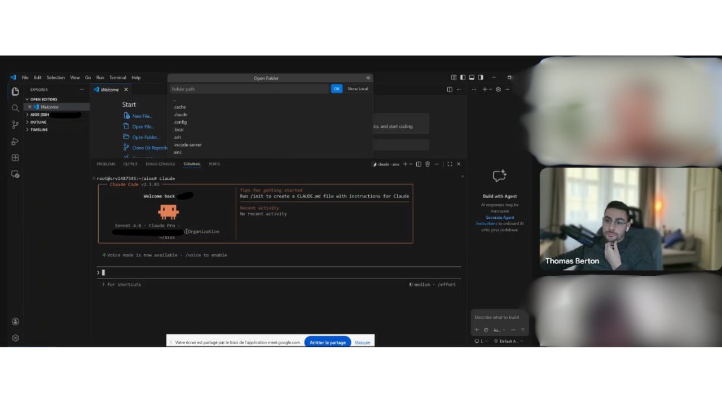Open the new terminal launch profile dropdown

(x=411, y=164)
